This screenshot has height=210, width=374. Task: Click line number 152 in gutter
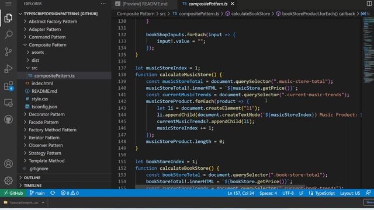point(122,169)
